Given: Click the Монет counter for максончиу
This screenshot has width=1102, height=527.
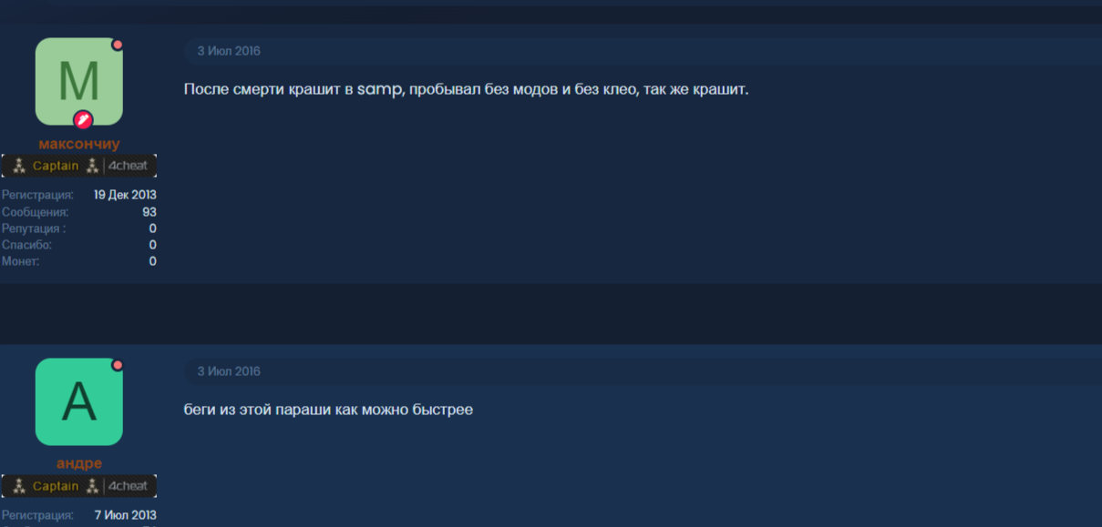Looking at the screenshot, I should 152,261.
